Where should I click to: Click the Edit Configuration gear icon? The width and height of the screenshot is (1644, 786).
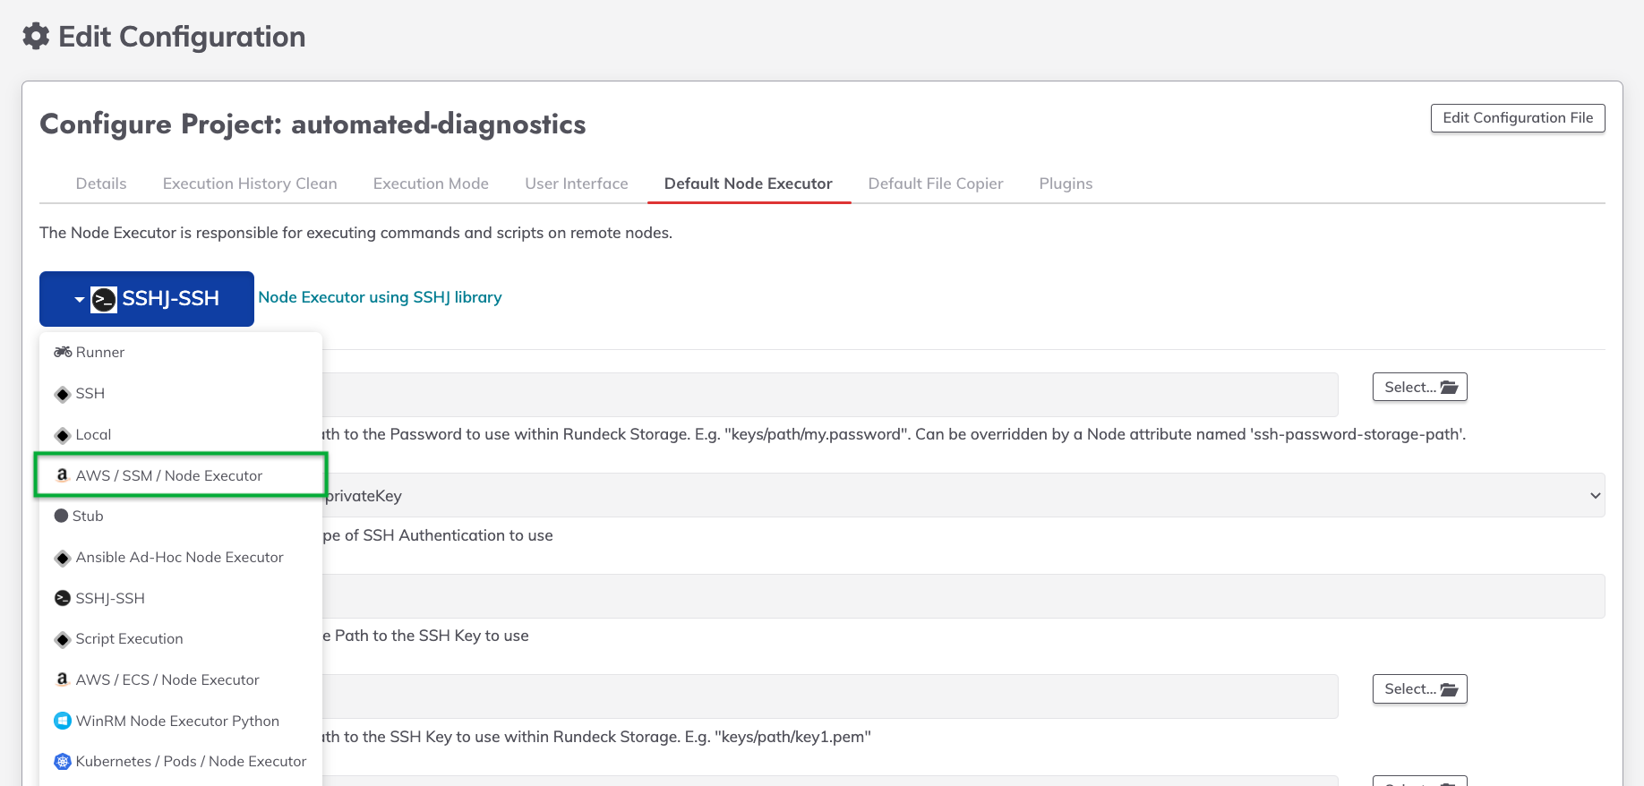pyautogui.click(x=36, y=37)
